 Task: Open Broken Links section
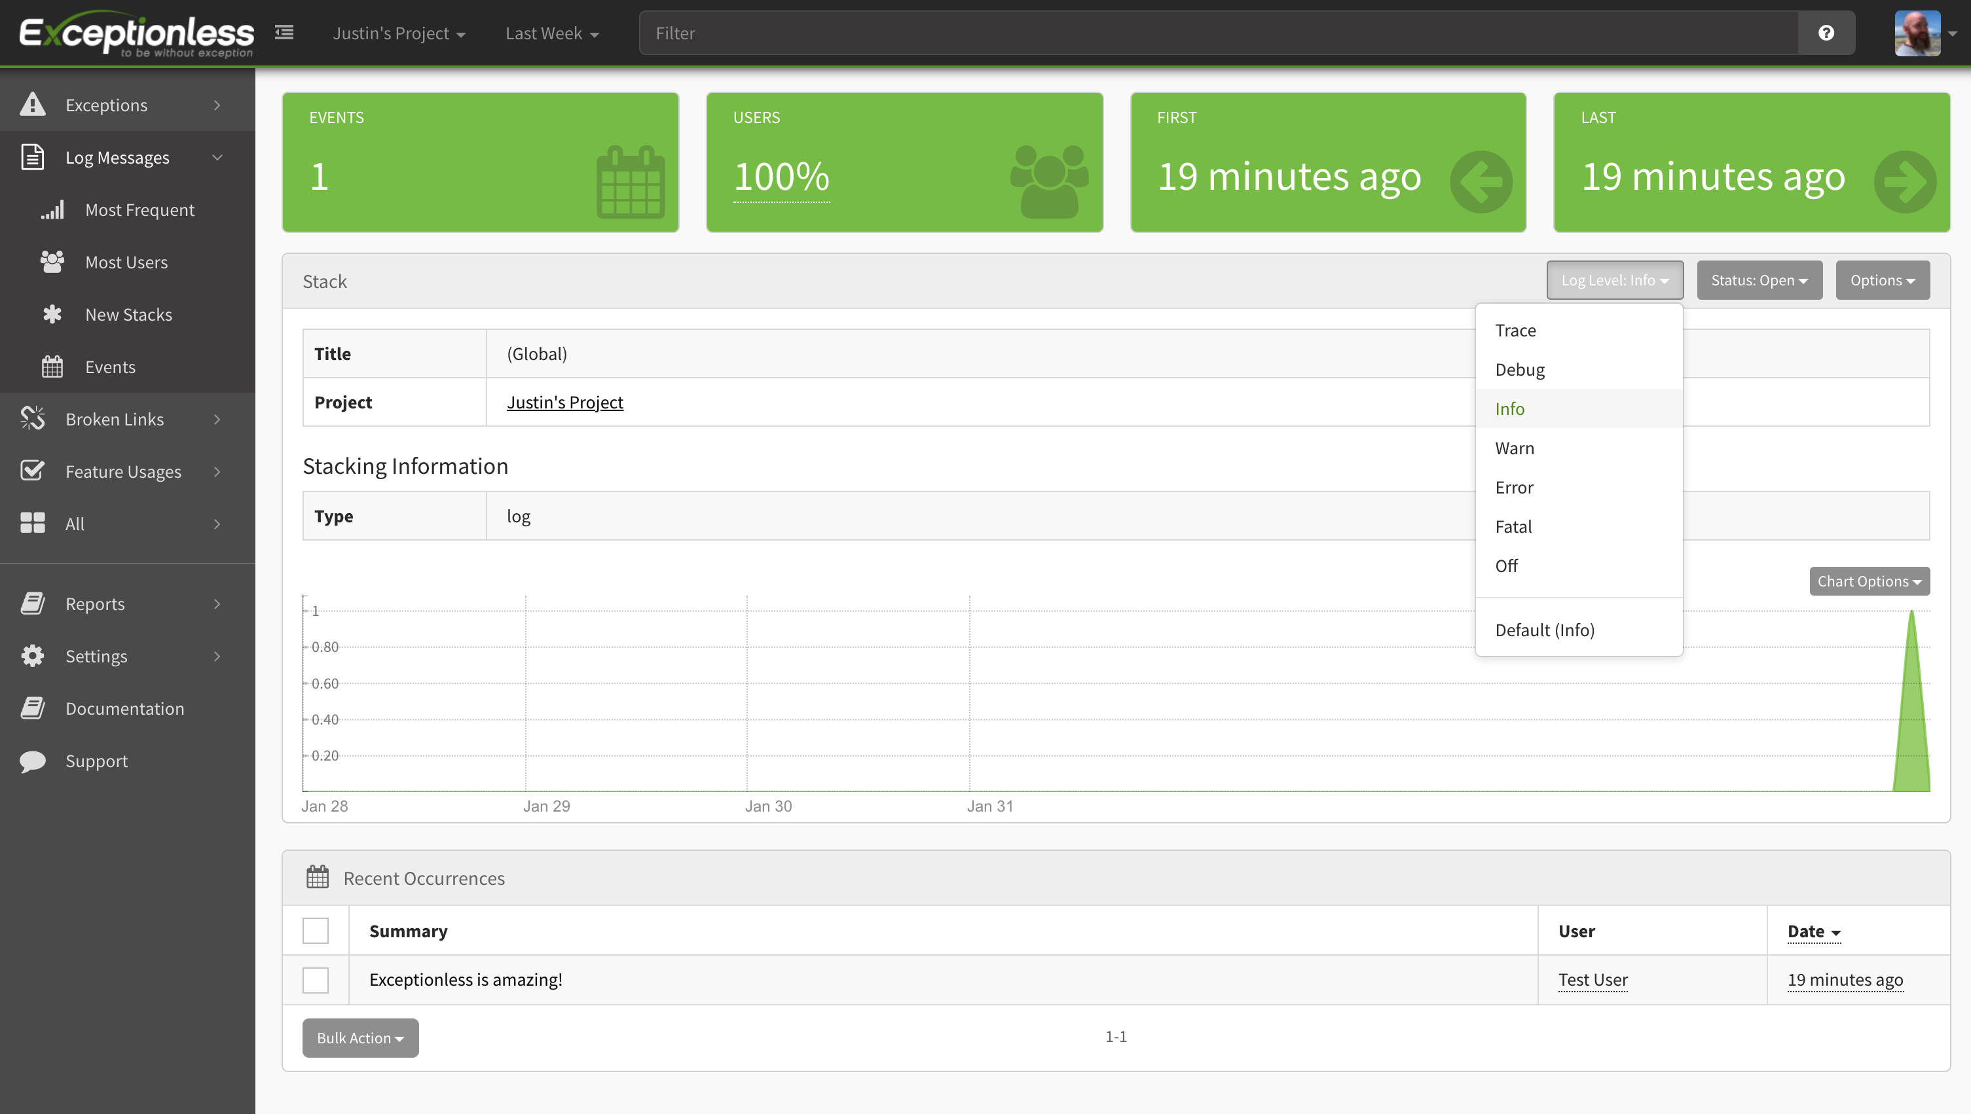(115, 420)
